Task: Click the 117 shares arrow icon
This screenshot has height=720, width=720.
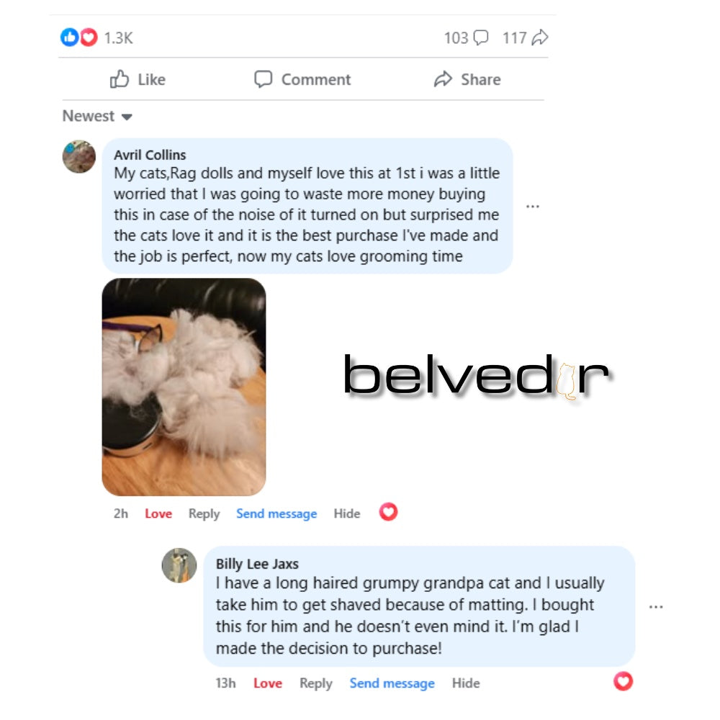Action: pyautogui.click(x=540, y=37)
